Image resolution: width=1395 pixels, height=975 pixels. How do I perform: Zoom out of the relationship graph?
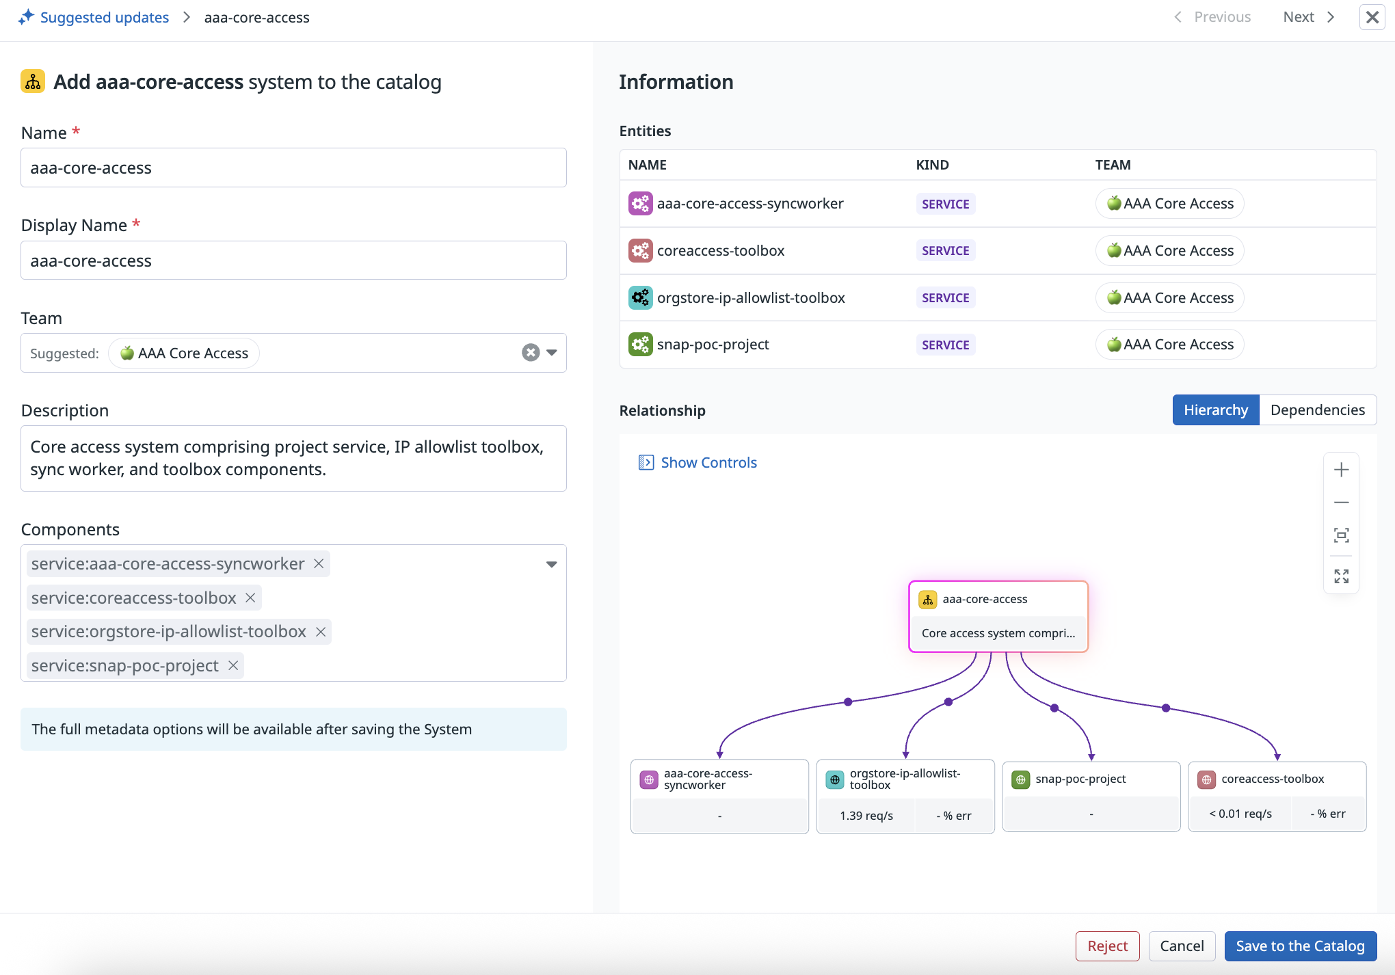coord(1341,503)
